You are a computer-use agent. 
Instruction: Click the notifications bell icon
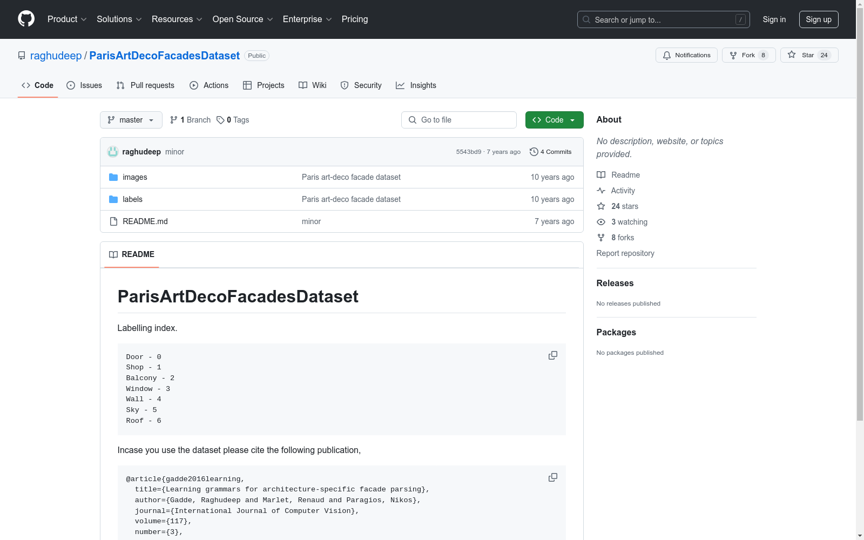pos(667,55)
